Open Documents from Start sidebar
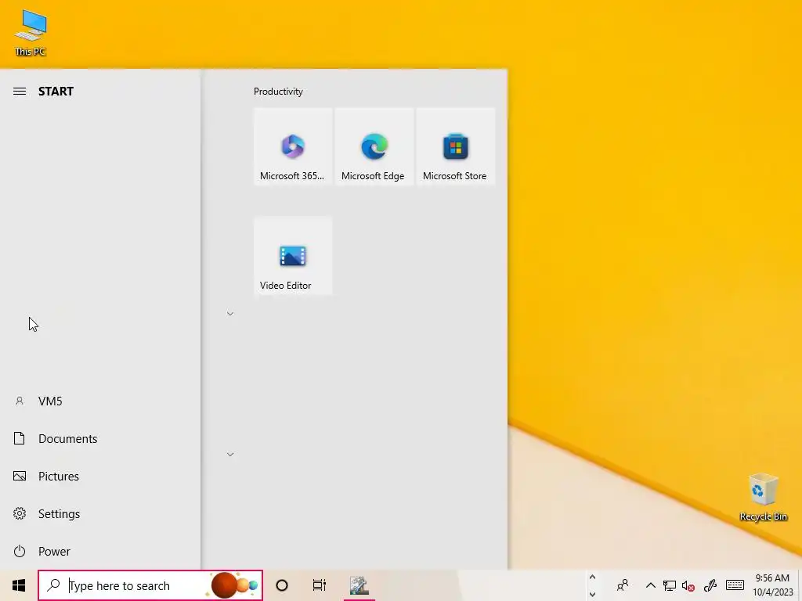This screenshot has height=601, width=802. point(100,438)
